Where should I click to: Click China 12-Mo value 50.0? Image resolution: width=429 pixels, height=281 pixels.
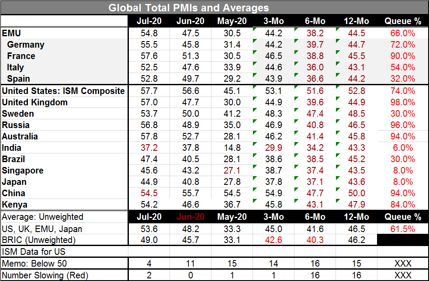click(x=356, y=193)
